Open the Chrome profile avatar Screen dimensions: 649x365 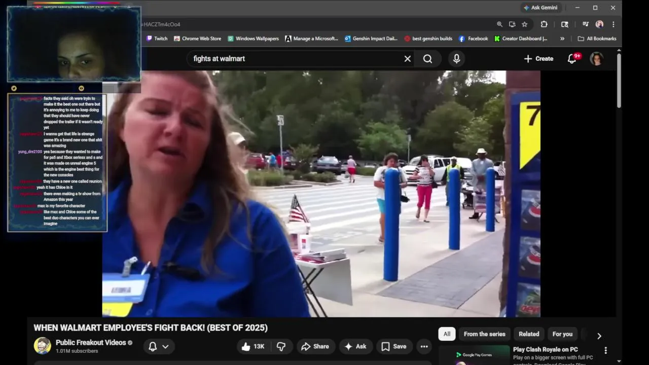click(599, 24)
